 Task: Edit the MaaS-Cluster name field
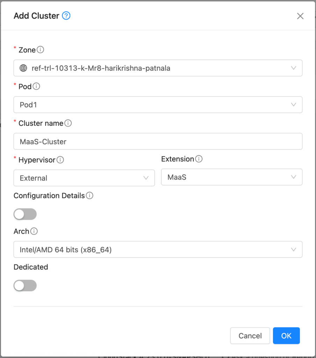157,141
